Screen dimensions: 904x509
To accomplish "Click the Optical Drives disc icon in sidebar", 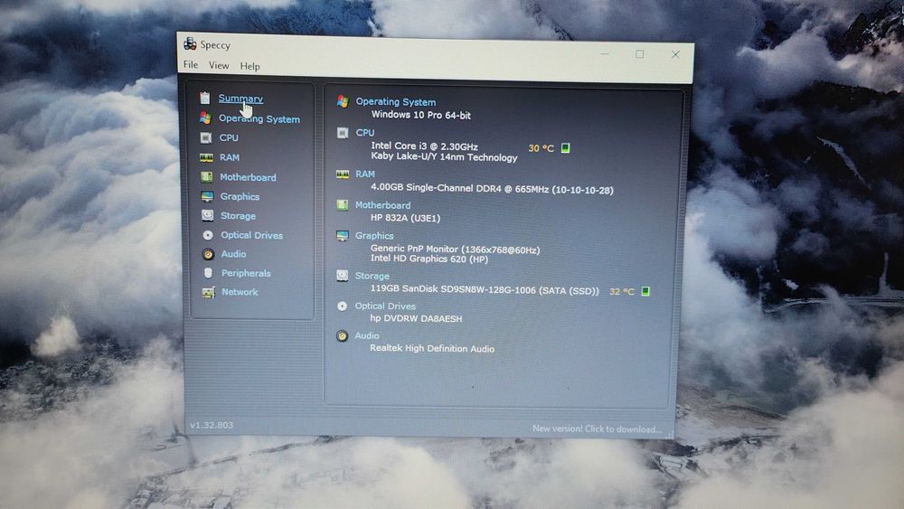I will [x=208, y=235].
